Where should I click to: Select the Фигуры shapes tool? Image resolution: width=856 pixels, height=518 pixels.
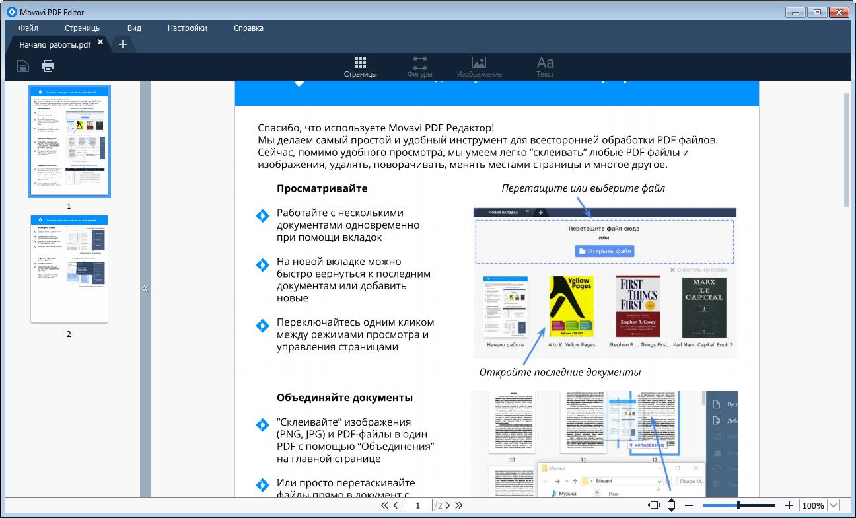(419, 67)
